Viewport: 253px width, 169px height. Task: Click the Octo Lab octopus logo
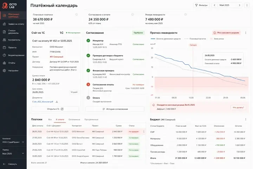(5, 6)
